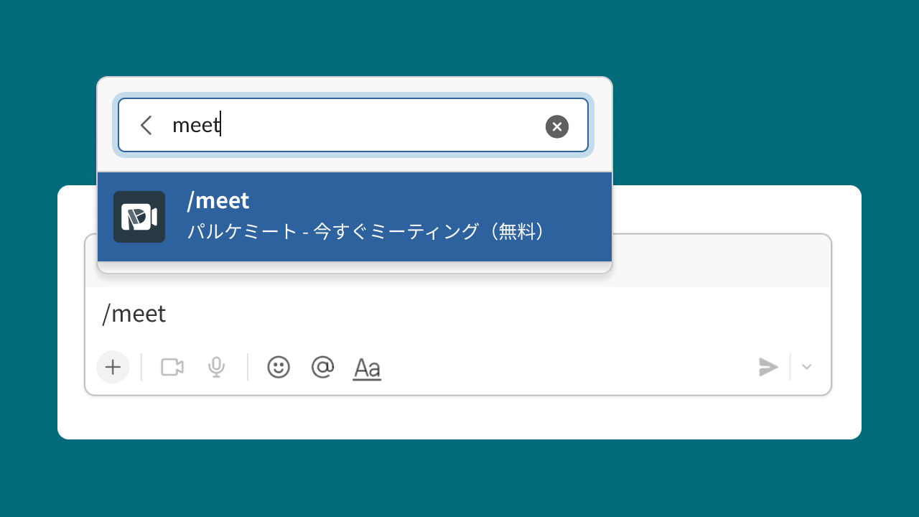Image resolution: width=919 pixels, height=517 pixels.
Task: Click /meet bold title in suggestion
Action: pos(218,200)
